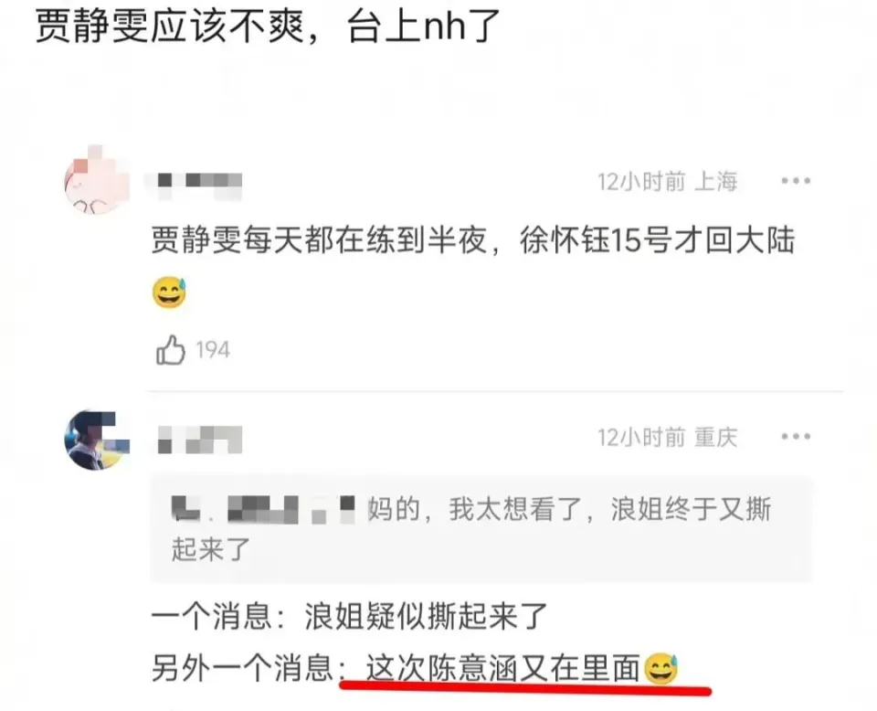Tap the first commenter's pixelated avatar
The width and height of the screenshot is (877, 711).
tap(96, 180)
